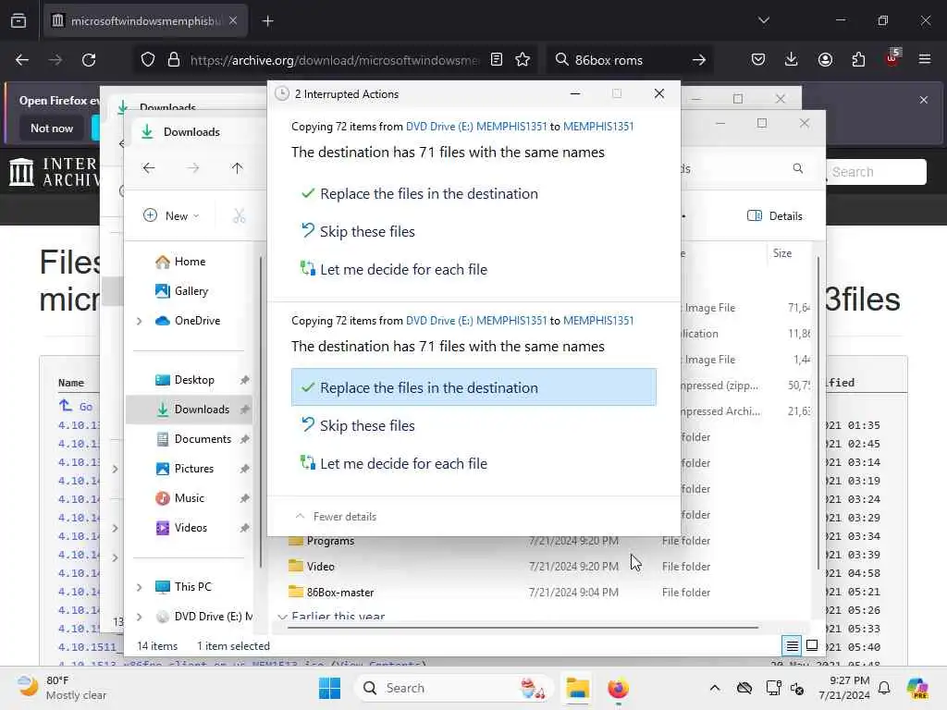This screenshot has width=947, height=710.
Task: Click the Explorer search magnifier icon
Action: pyautogui.click(x=798, y=168)
